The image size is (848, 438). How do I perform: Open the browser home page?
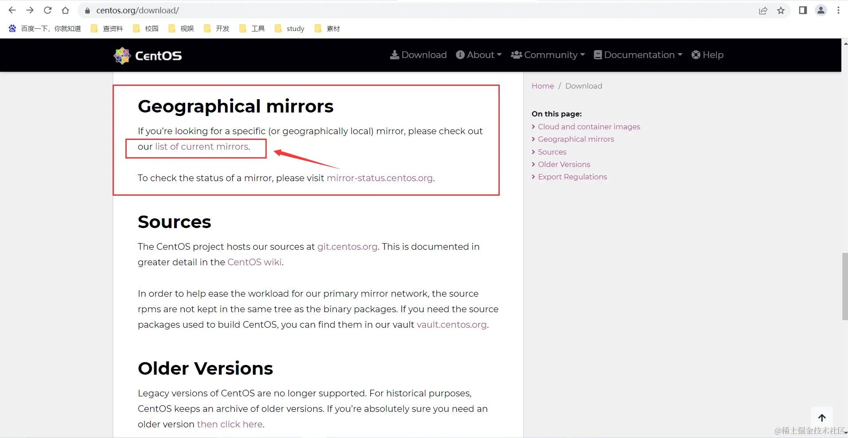point(66,10)
